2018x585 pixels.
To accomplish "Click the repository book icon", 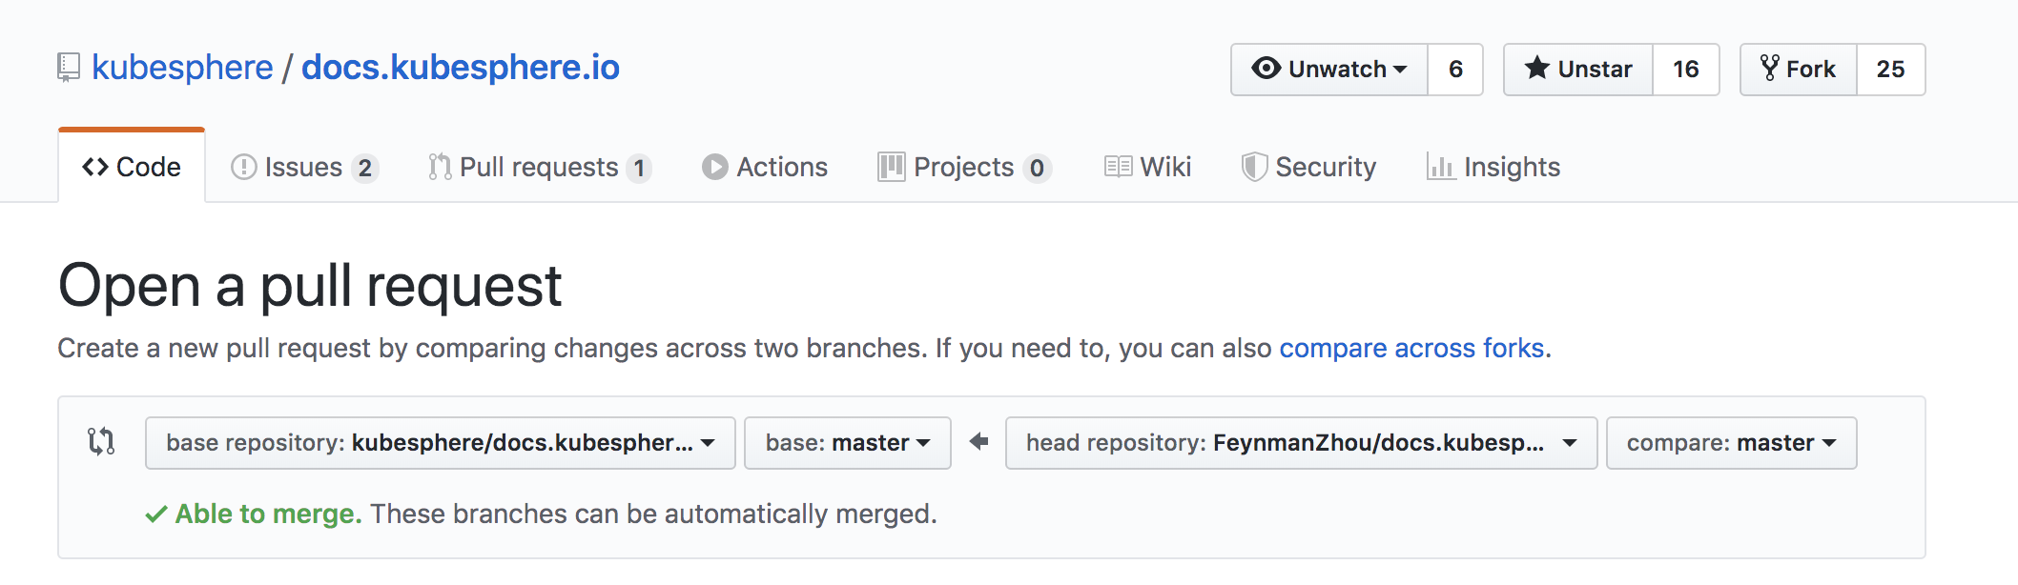I will [69, 68].
